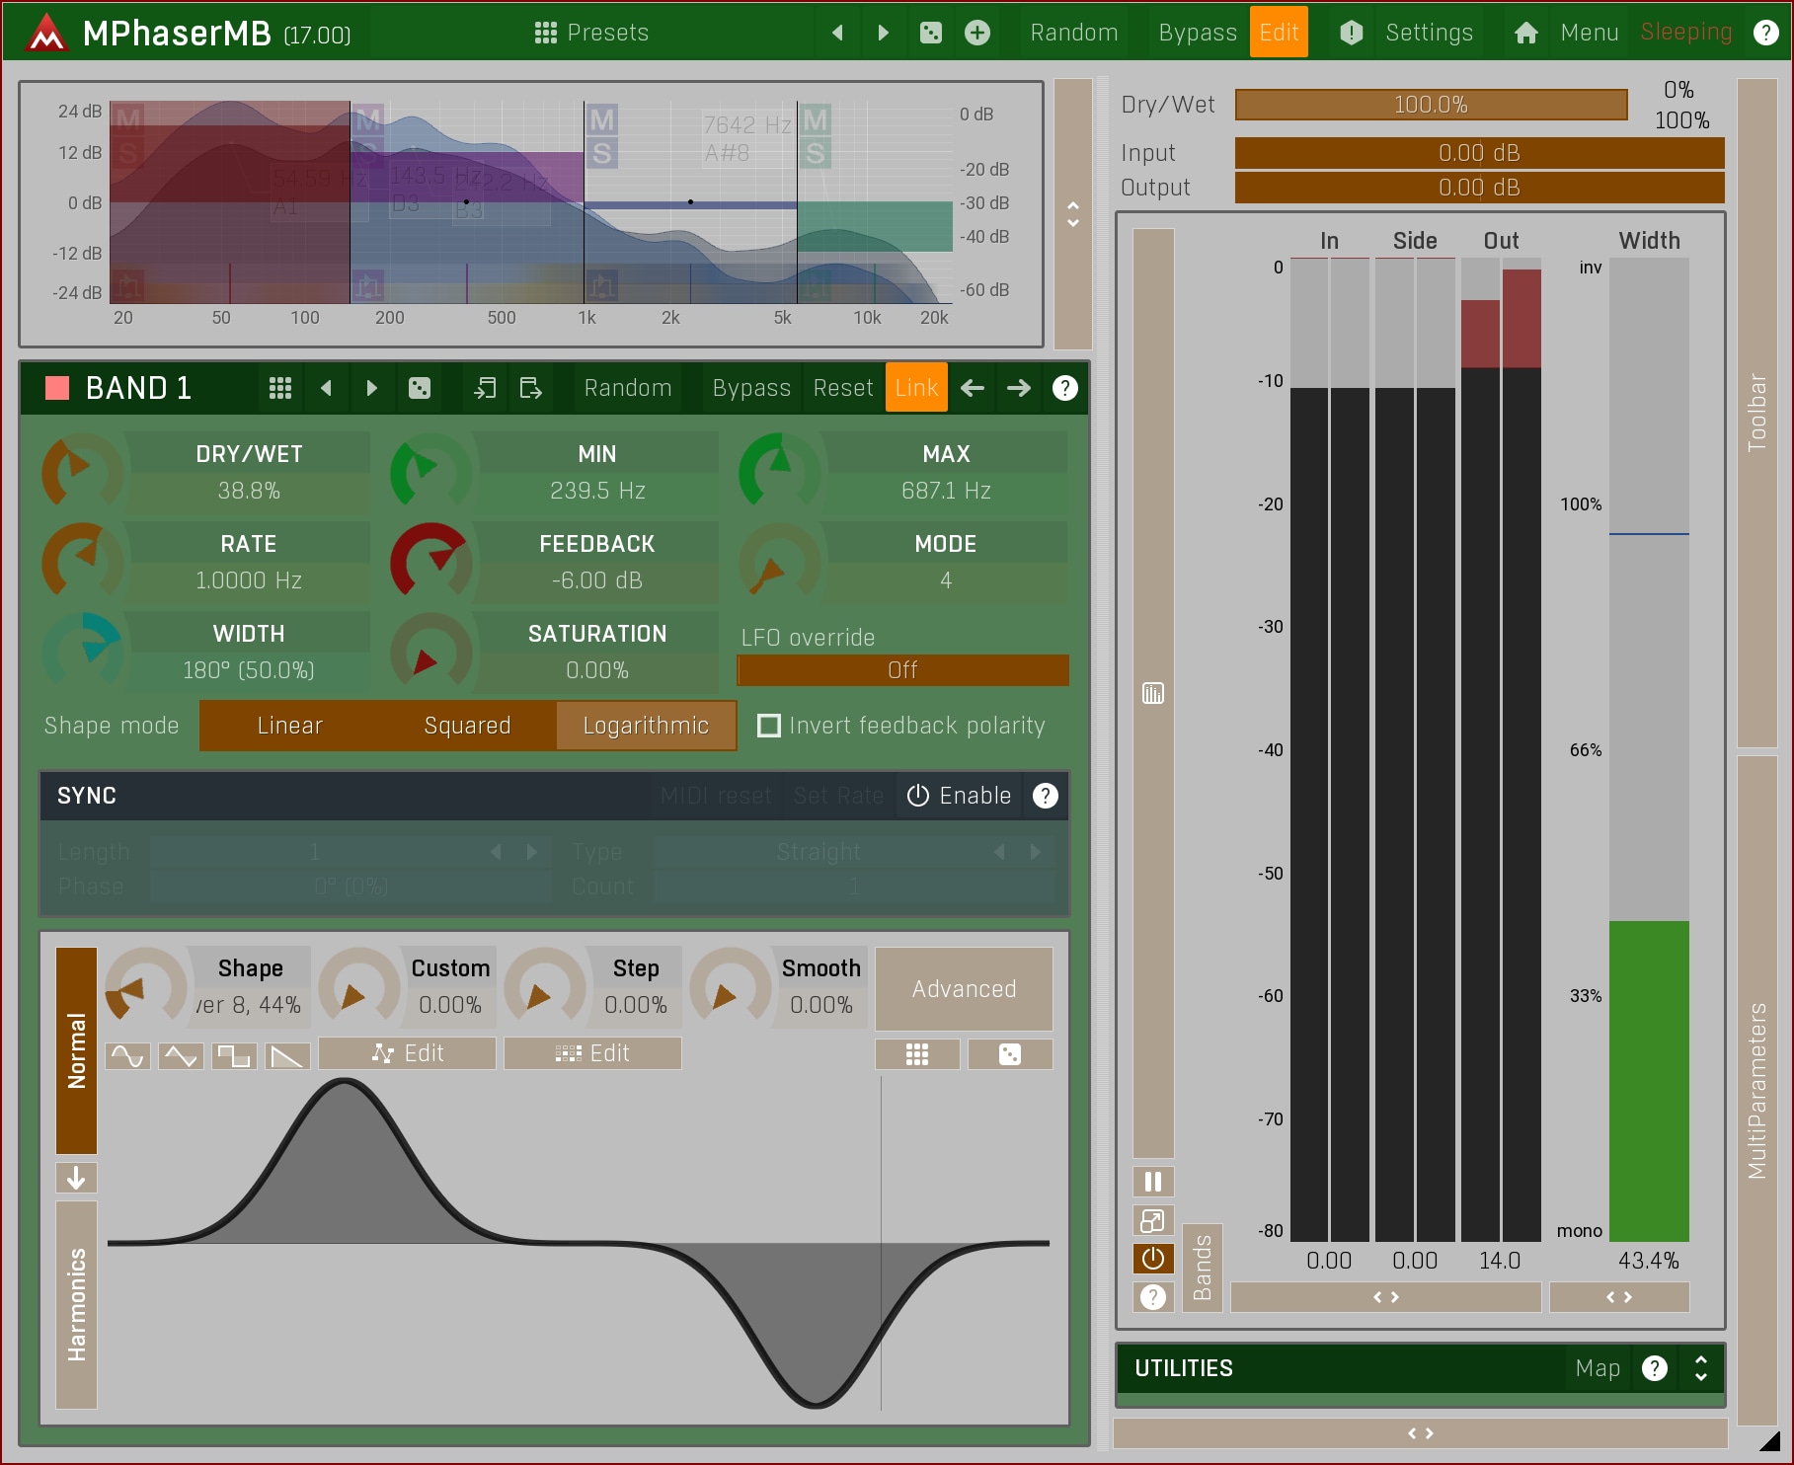
Task: Pause the meters display
Action: pyautogui.click(x=1152, y=1182)
